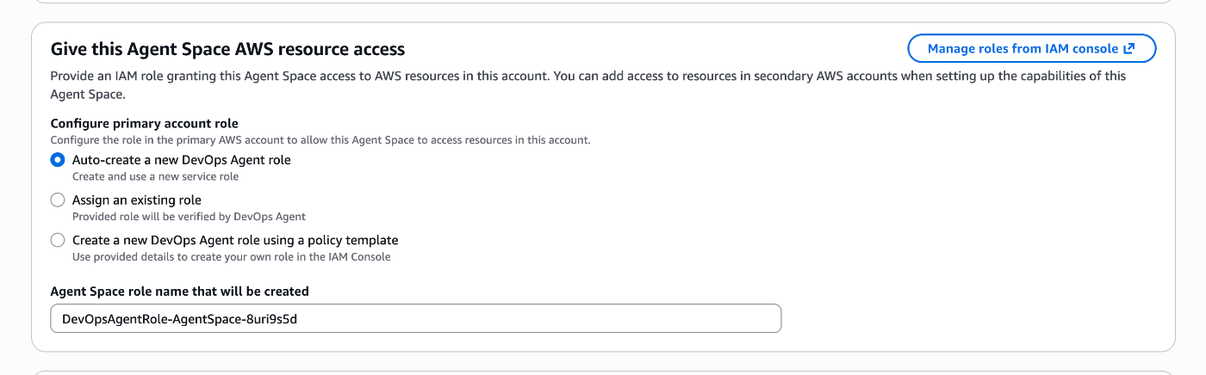Viewport: 1206px width, 375px height.
Task: Click the 'Give this Agent Space AWS resource access' heading
Action: click(x=227, y=49)
